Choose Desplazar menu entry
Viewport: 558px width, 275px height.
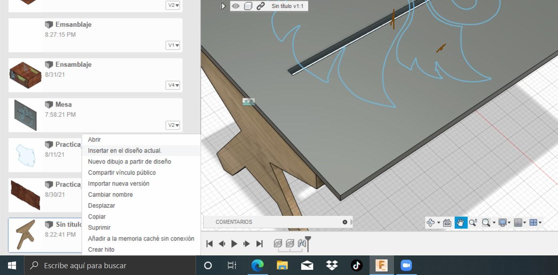point(102,205)
